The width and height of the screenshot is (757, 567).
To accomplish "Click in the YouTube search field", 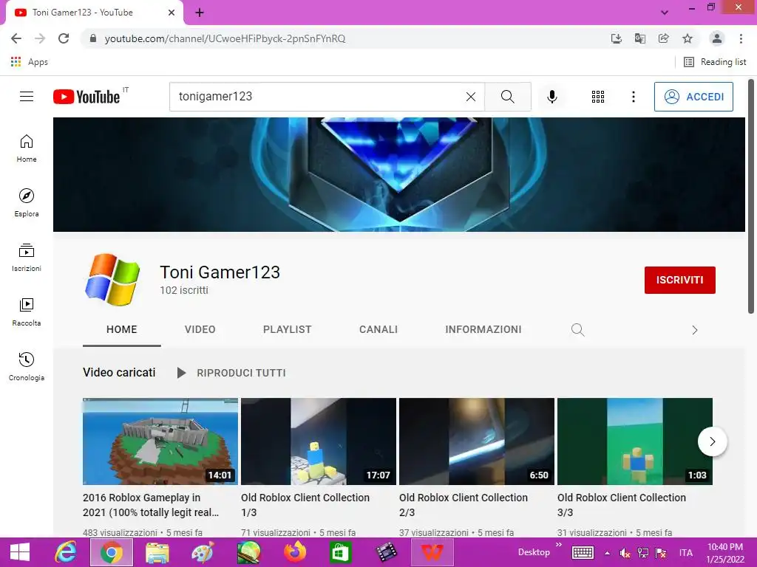I will [x=319, y=97].
